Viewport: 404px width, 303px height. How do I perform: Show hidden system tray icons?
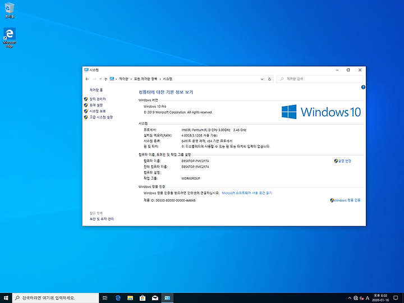tap(350, 298)
